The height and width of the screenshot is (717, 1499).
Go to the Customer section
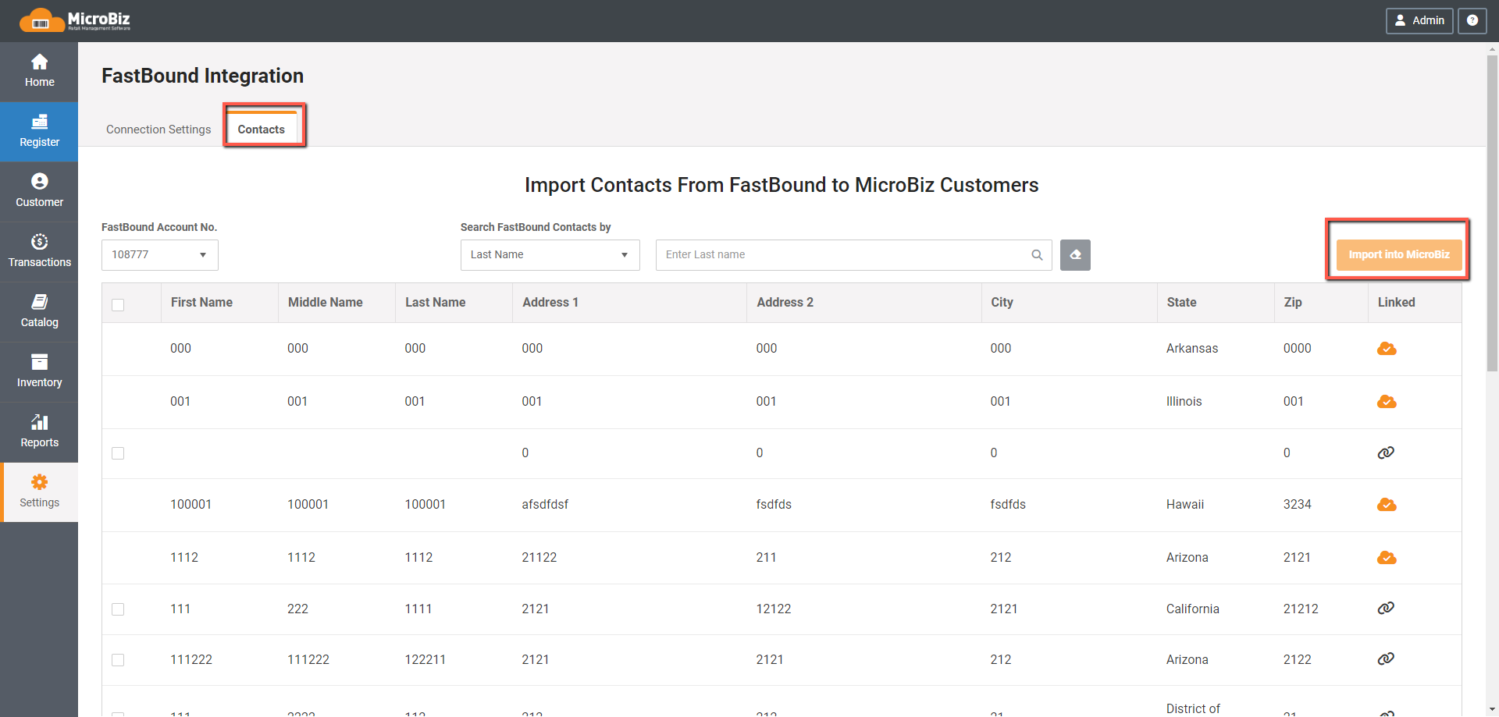39,192
